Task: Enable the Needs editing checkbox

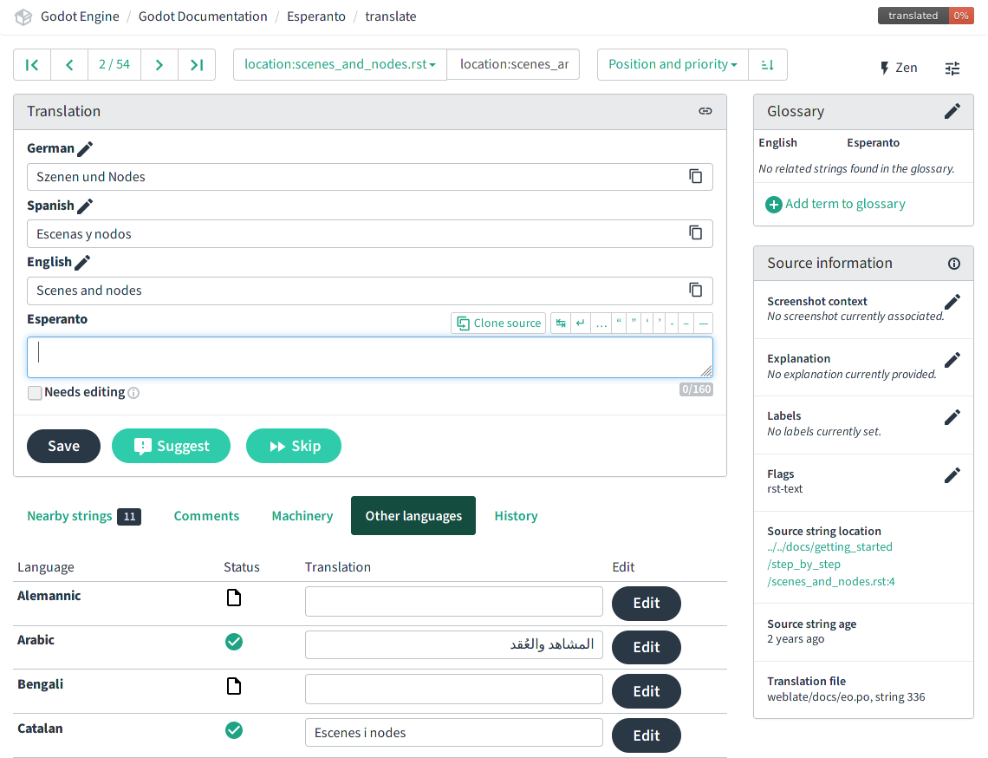Action: pos(35,393)
